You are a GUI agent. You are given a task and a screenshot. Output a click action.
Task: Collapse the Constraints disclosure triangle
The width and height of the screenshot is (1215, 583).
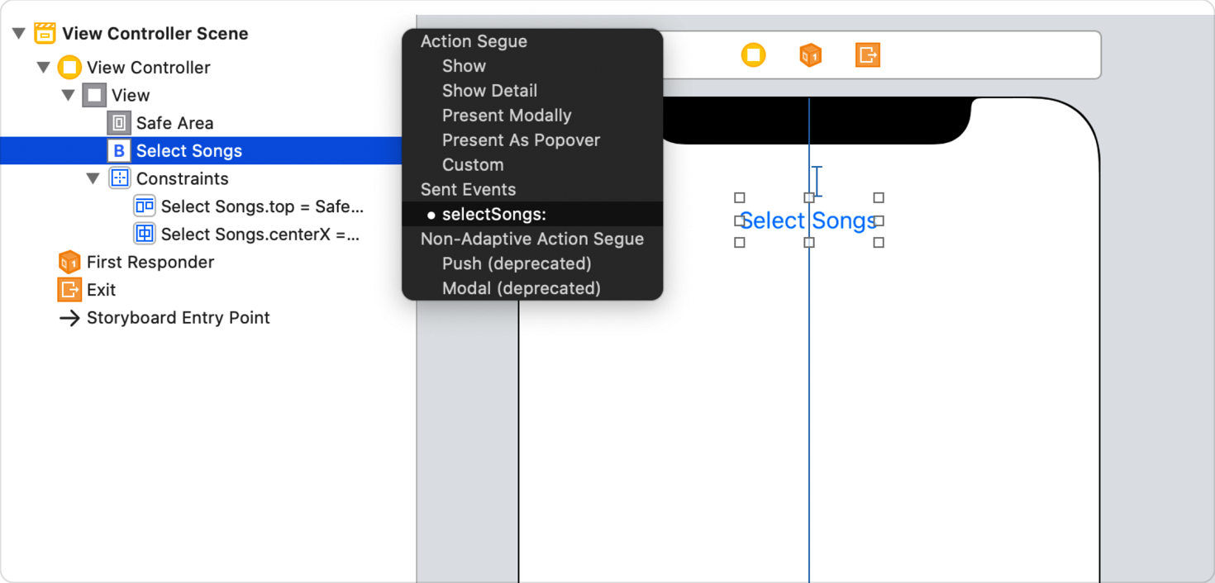93,178
